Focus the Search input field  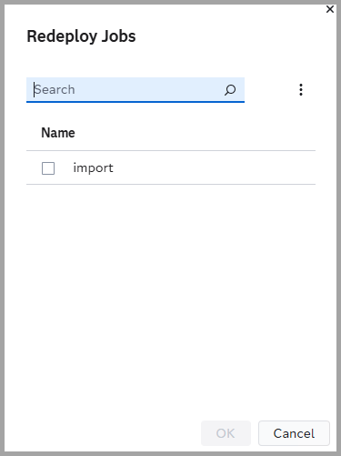click(x=135, y=90)
